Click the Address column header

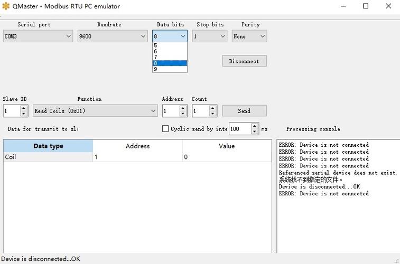pyautogui.click(x=137, y=146)
